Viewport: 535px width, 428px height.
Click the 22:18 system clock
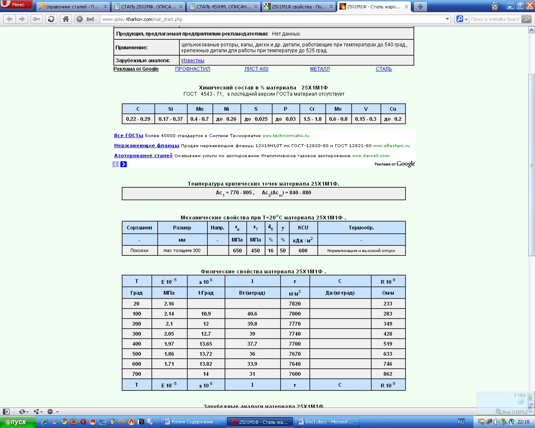(523, 422)
